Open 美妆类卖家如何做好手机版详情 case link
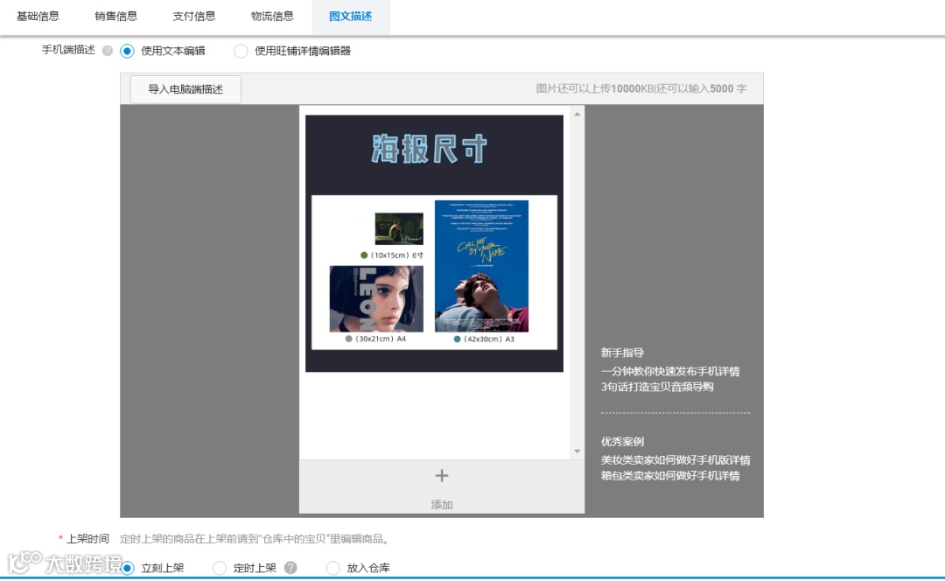This screenshot has height=581, width=945. (x=675, y=460)
